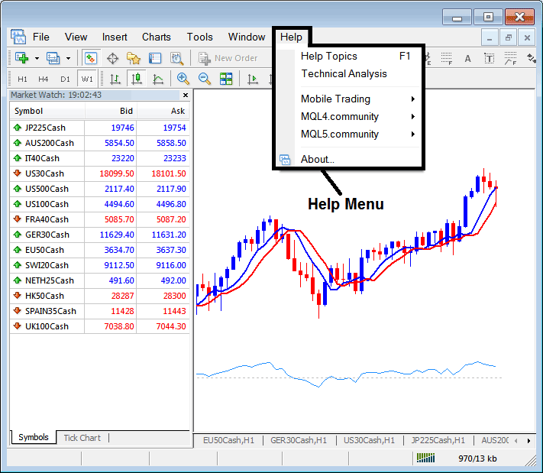Open the View menu

coord(76,37)
